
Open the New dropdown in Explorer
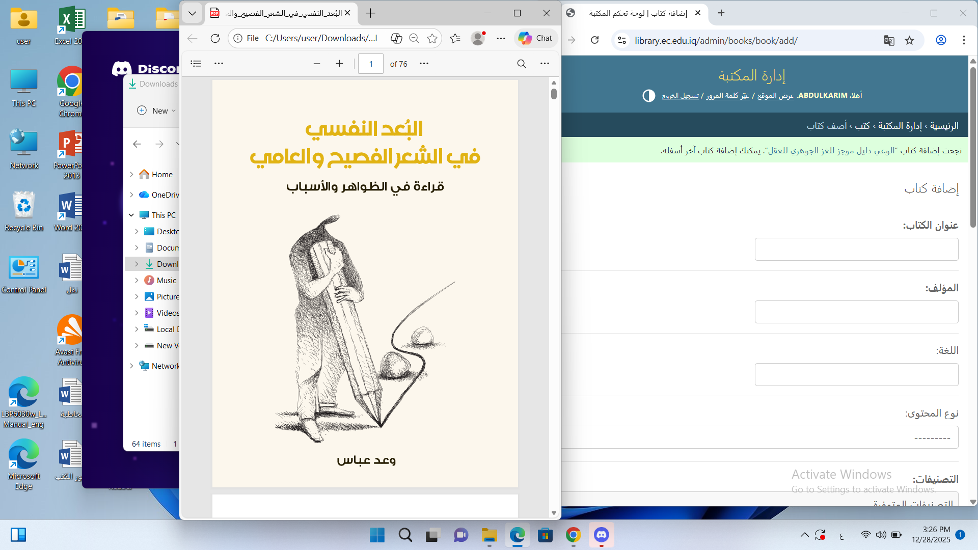156,111
